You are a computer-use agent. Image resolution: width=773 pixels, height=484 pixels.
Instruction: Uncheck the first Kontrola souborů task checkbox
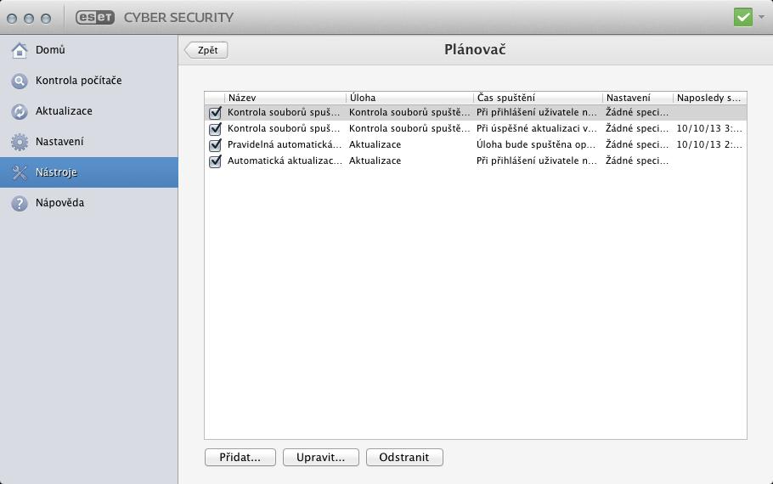coord(215,113)
